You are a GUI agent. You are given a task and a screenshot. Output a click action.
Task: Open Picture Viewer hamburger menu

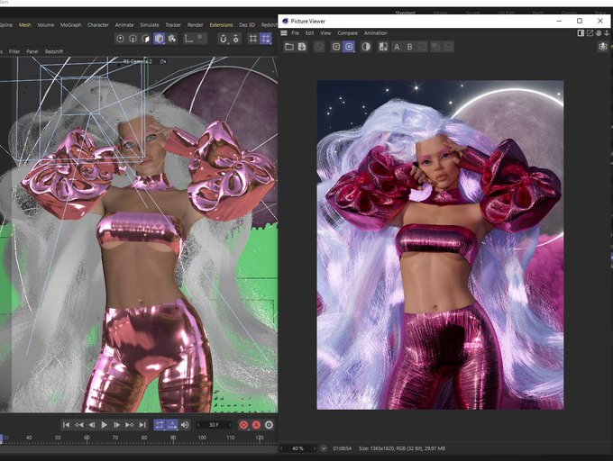click(284, 33)
